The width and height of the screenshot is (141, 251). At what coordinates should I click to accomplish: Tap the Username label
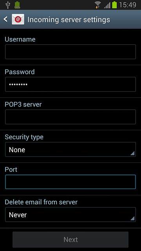20,39
